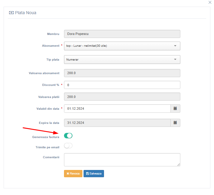This screenshot has height=195, width=214.
Task: Enable the Trimite pe email toggle
Action: [68, 146]
